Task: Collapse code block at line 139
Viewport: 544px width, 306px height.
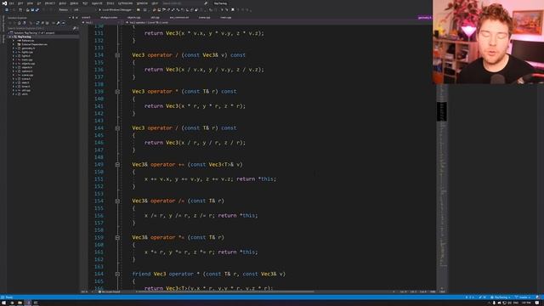Action: pyautogui.click(x=117, y=92)
